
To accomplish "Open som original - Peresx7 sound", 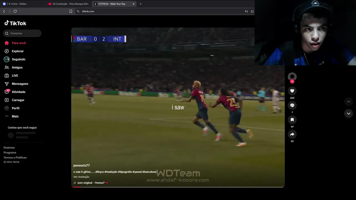I will pyautogui.click(x=93, y=183).
